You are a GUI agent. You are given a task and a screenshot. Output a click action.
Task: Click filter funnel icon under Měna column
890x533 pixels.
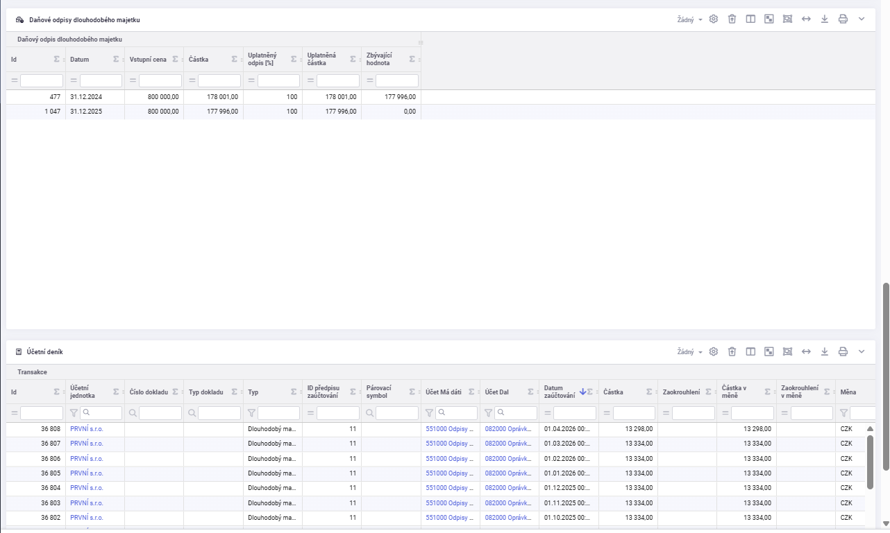pyautogui.click(x=844, y=413)
